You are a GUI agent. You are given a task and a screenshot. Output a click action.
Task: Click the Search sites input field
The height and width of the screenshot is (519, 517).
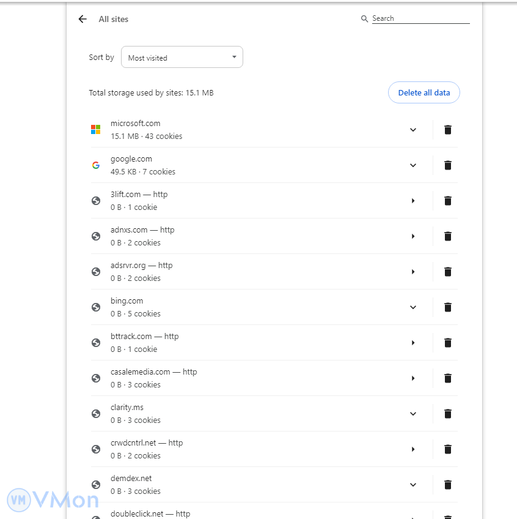click(x=420, y=19)
